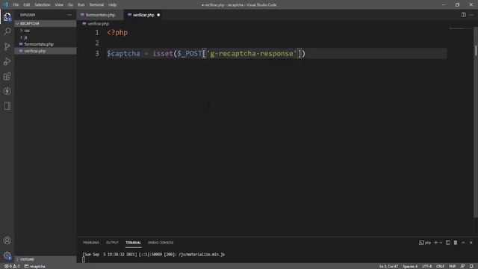
Task: Click Ln 3, Col 47 cursor position
Action: (x=388, y=266)
